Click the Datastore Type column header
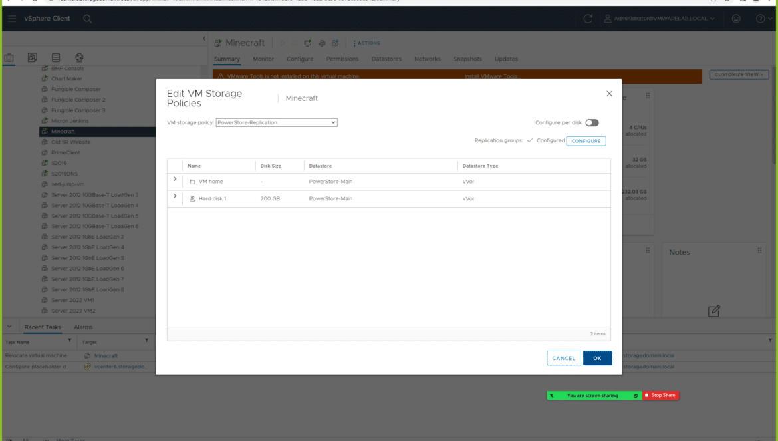Image resolution: width=778 pixels, height=441 pixels. point(480,166)
